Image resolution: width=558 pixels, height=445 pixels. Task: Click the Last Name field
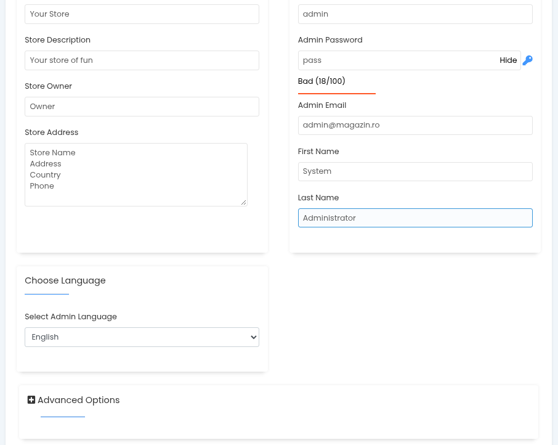point(415,218)
